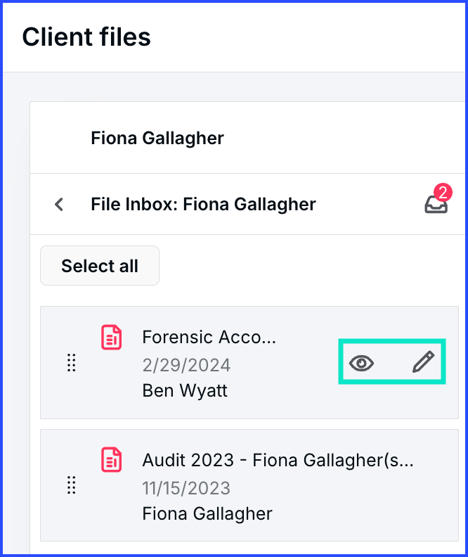Click the Client files page heading
This screenshot has width=468, height=557.
coord(86,37)
